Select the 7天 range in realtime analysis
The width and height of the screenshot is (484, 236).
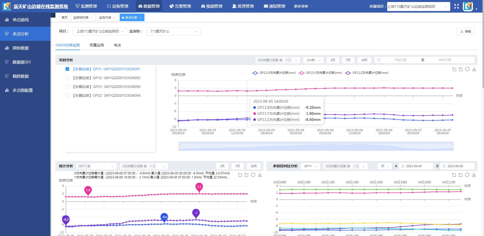tap(348, 60)
